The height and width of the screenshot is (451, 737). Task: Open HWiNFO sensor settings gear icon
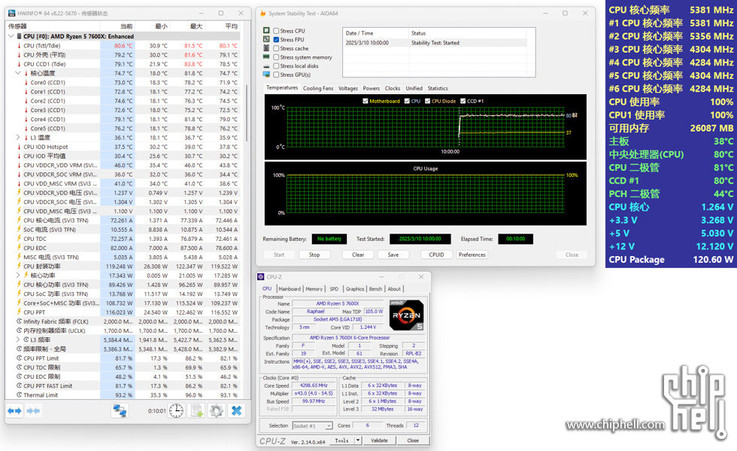(217, 411)
